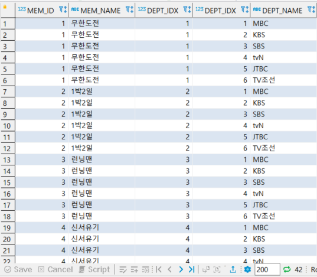
Task: Click the fetch all rows icon
Action: 217,269
